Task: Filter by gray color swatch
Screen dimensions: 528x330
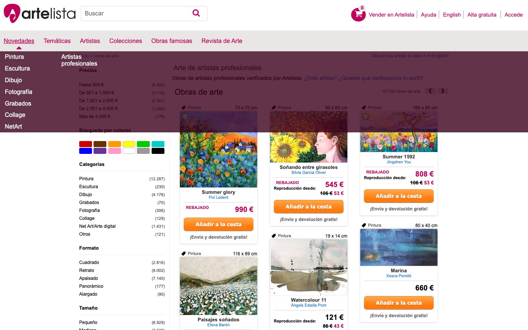Action: click(x=143, y=151)
